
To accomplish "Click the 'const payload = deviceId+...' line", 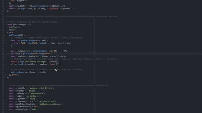I will pyautogui.click(x=39, y=56).
